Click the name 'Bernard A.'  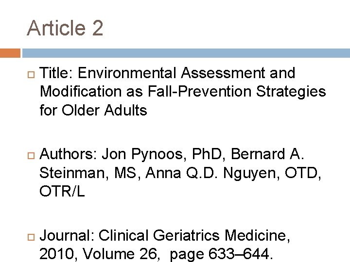[x=267, y=154]
